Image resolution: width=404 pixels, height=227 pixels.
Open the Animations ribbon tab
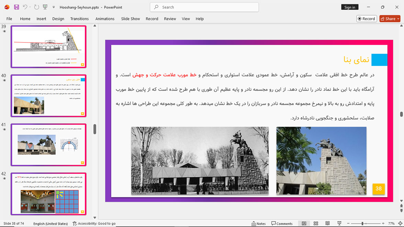(x=105, y=19)
